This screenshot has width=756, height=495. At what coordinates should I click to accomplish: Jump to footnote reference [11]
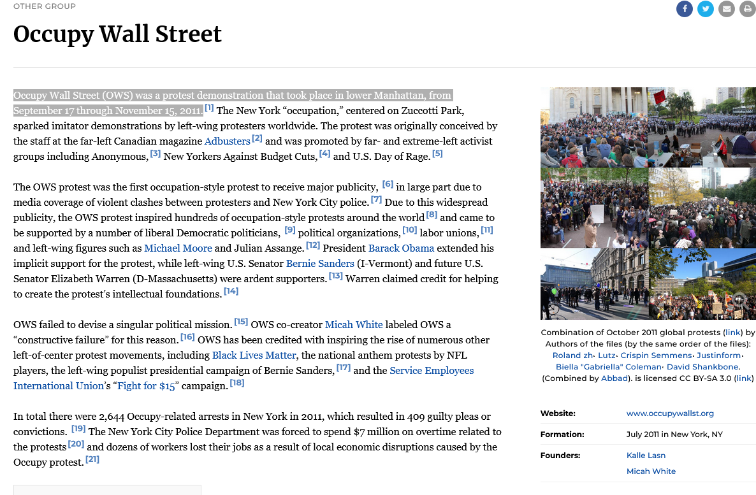coord(487,231)
